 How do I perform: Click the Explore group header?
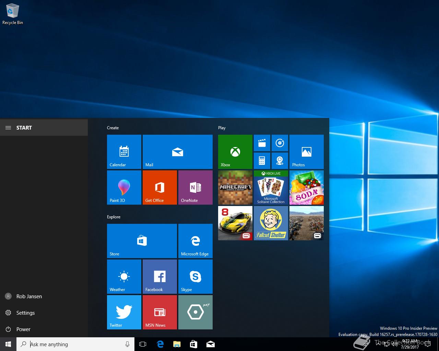114,217
